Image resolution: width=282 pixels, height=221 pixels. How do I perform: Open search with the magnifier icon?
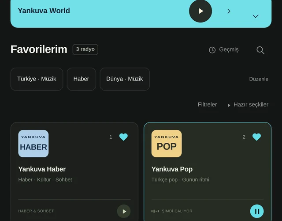[260, 50]
